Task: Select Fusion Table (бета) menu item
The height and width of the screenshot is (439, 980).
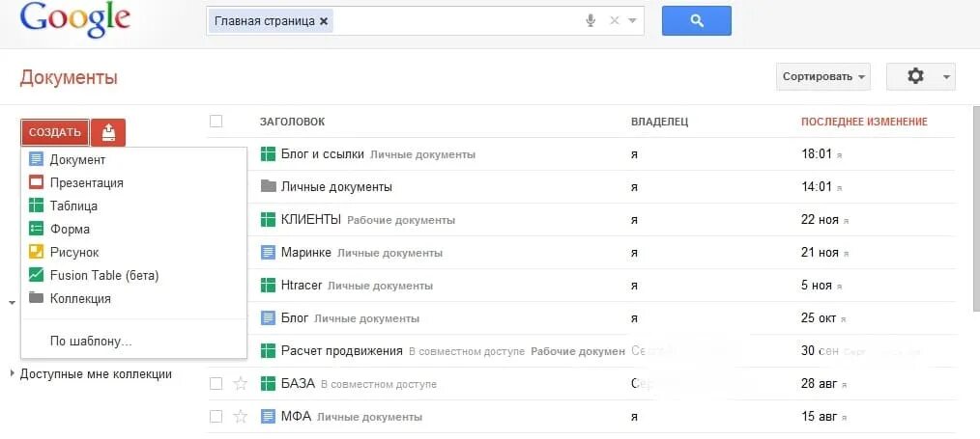Action: tap(103, 275)
